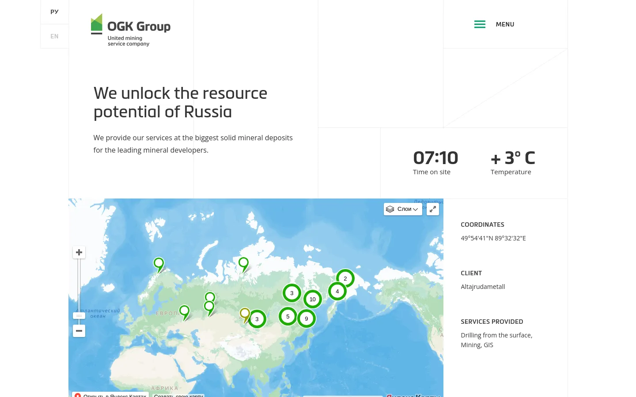Viewport: 636px width, 397px height.
Task: Open the OGK Group logo homepage link
Action: click(130, 30)
